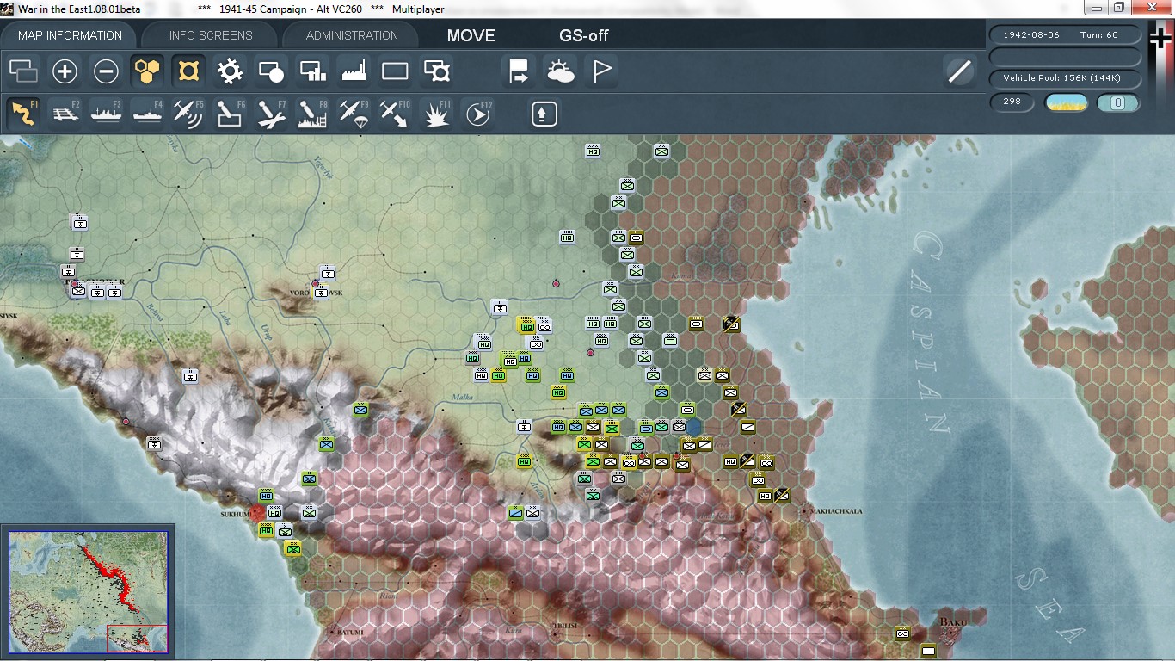Click the Batumi city label
Screen dimensions: 1175x661
pyautogui.click(x=350, y=633)
